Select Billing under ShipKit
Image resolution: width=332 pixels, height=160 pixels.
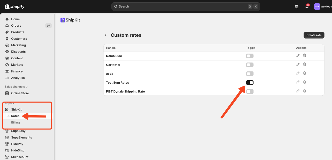(16, 122)
